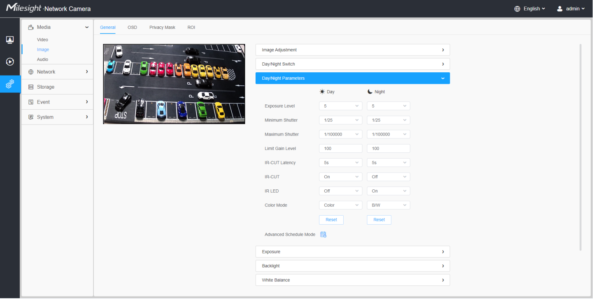Switch to the Privacy Mask tab
The image size is (593, 299).
point(162,28)
